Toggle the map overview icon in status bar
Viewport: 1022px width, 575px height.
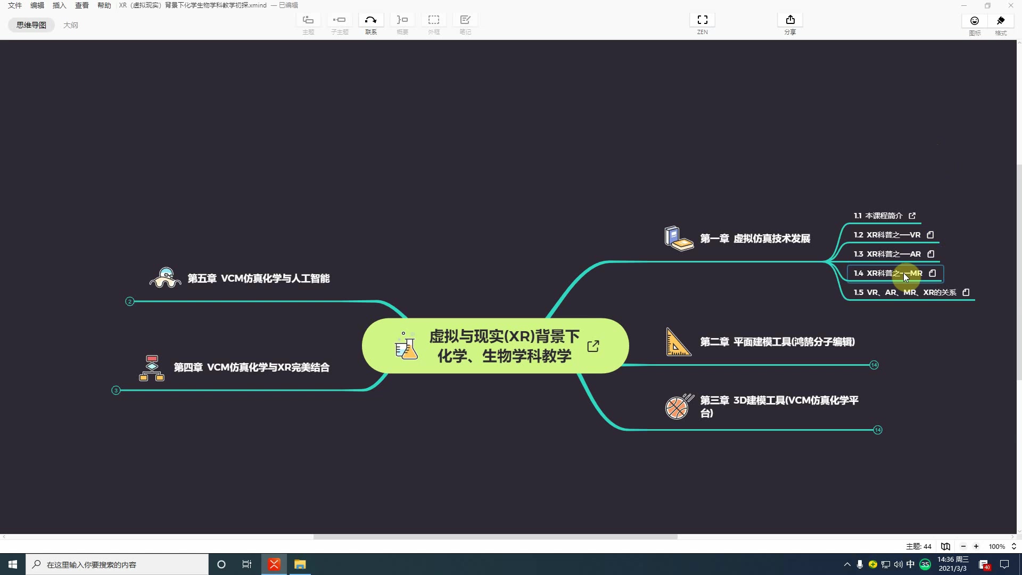click(x=945, y=546)
